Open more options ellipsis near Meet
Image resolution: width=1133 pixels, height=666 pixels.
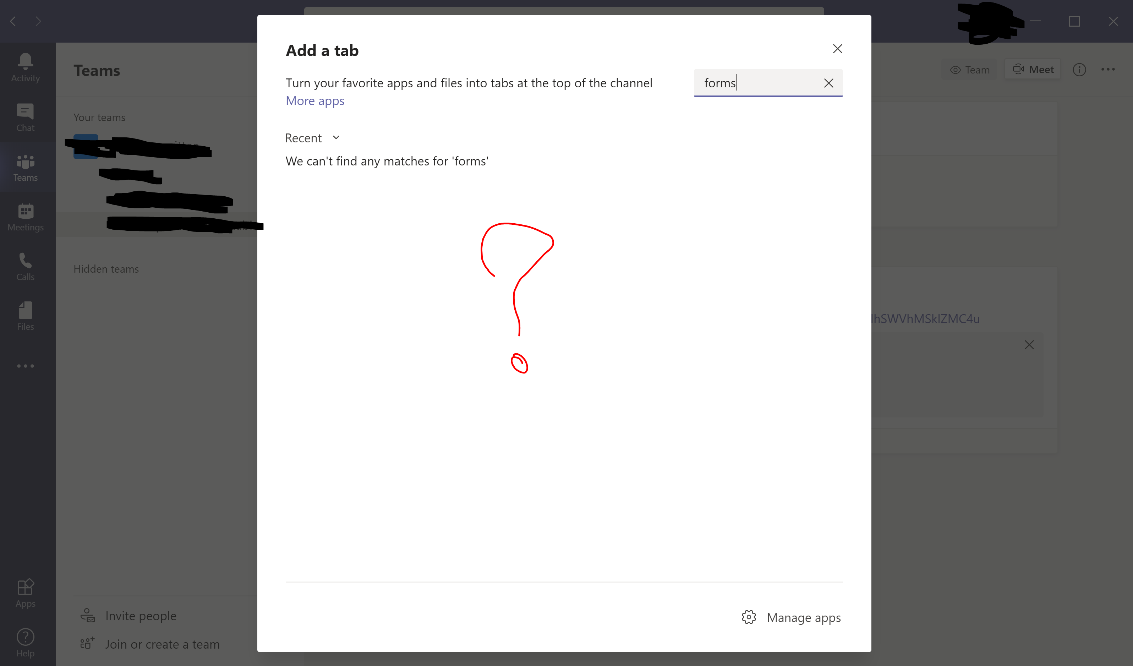coord(1108,69)
